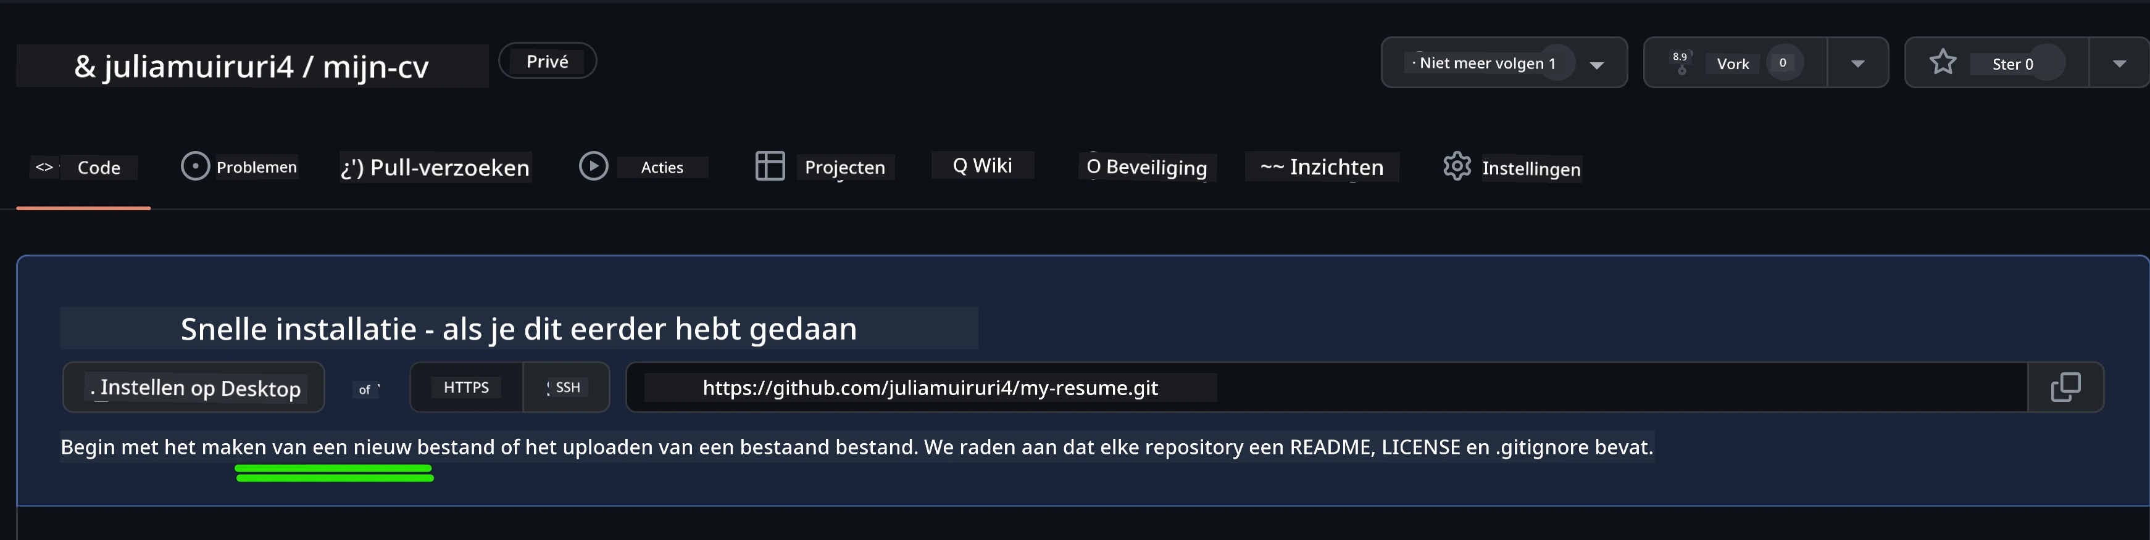The height and width of the screenshot is (540, 2150).
Task: Click the circle-dot icon for Problemen
Action: [x=194, y=166]
